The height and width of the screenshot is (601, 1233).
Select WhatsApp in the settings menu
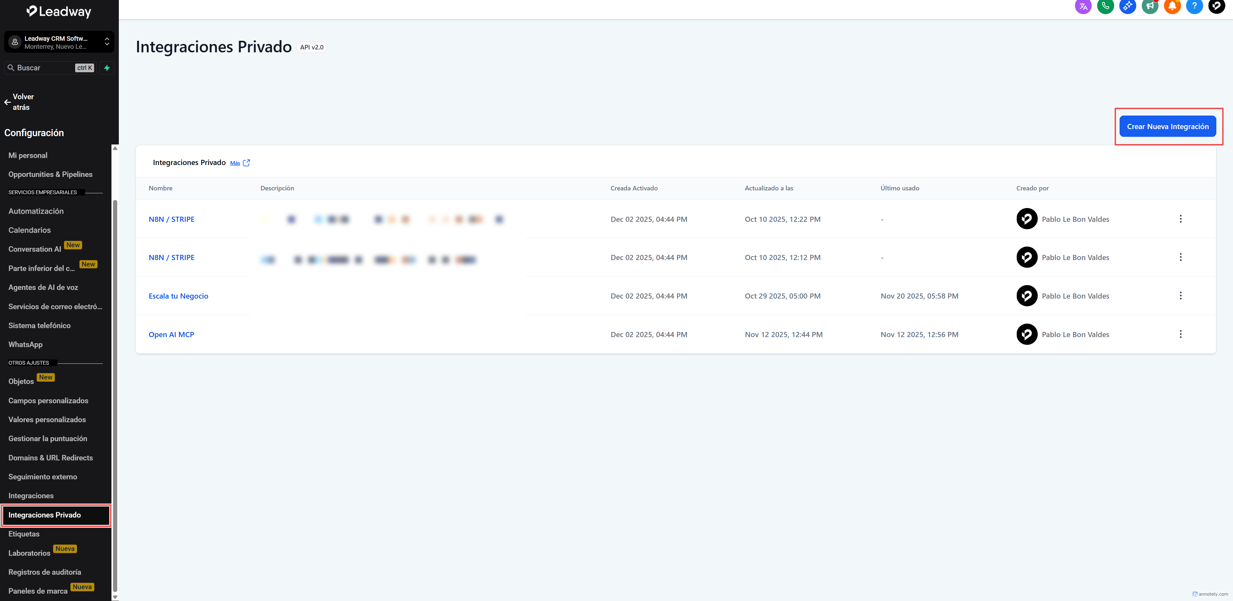pyautogui.click(x=25, y=344)
